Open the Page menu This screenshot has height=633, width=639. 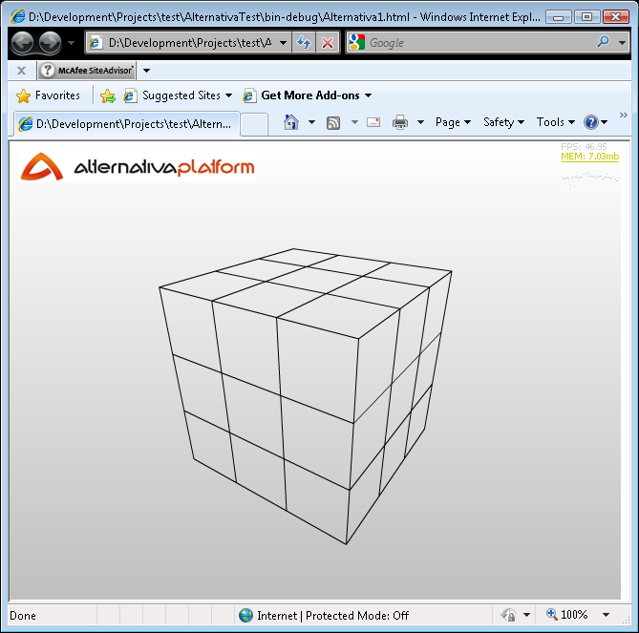coord(452,122)
